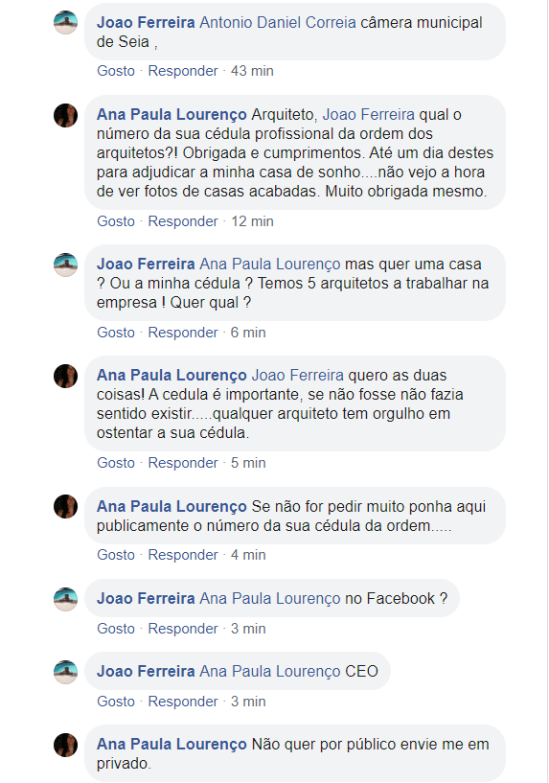Viewport: 549px width, 783px height.
Task: Open author name Ana Paula Lourenço on last comment
Action: (172, 744)
